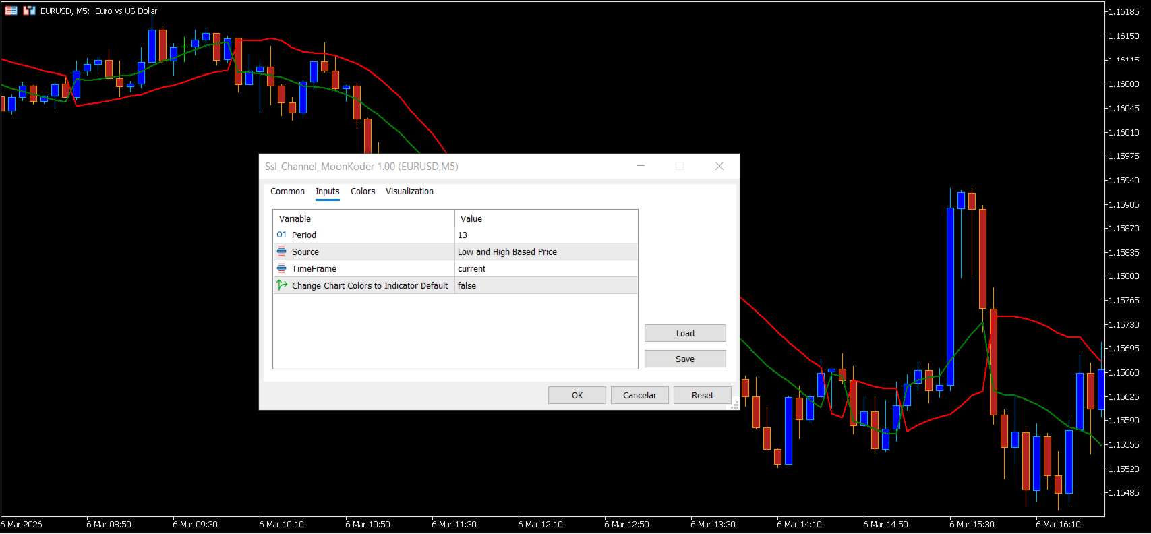Image resolution: width=1151 pixels, height=534 pixels.
Task: Click the Source variable name
Action: tap(305, 252)
